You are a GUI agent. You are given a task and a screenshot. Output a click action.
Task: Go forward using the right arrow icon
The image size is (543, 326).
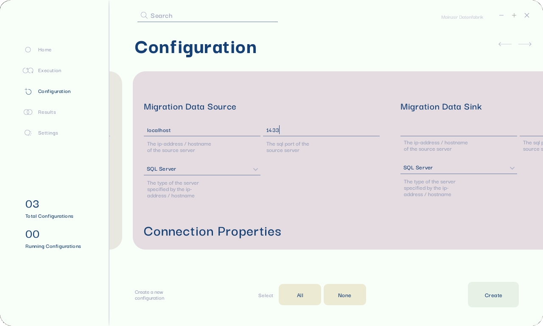click(x=525, y=44)
